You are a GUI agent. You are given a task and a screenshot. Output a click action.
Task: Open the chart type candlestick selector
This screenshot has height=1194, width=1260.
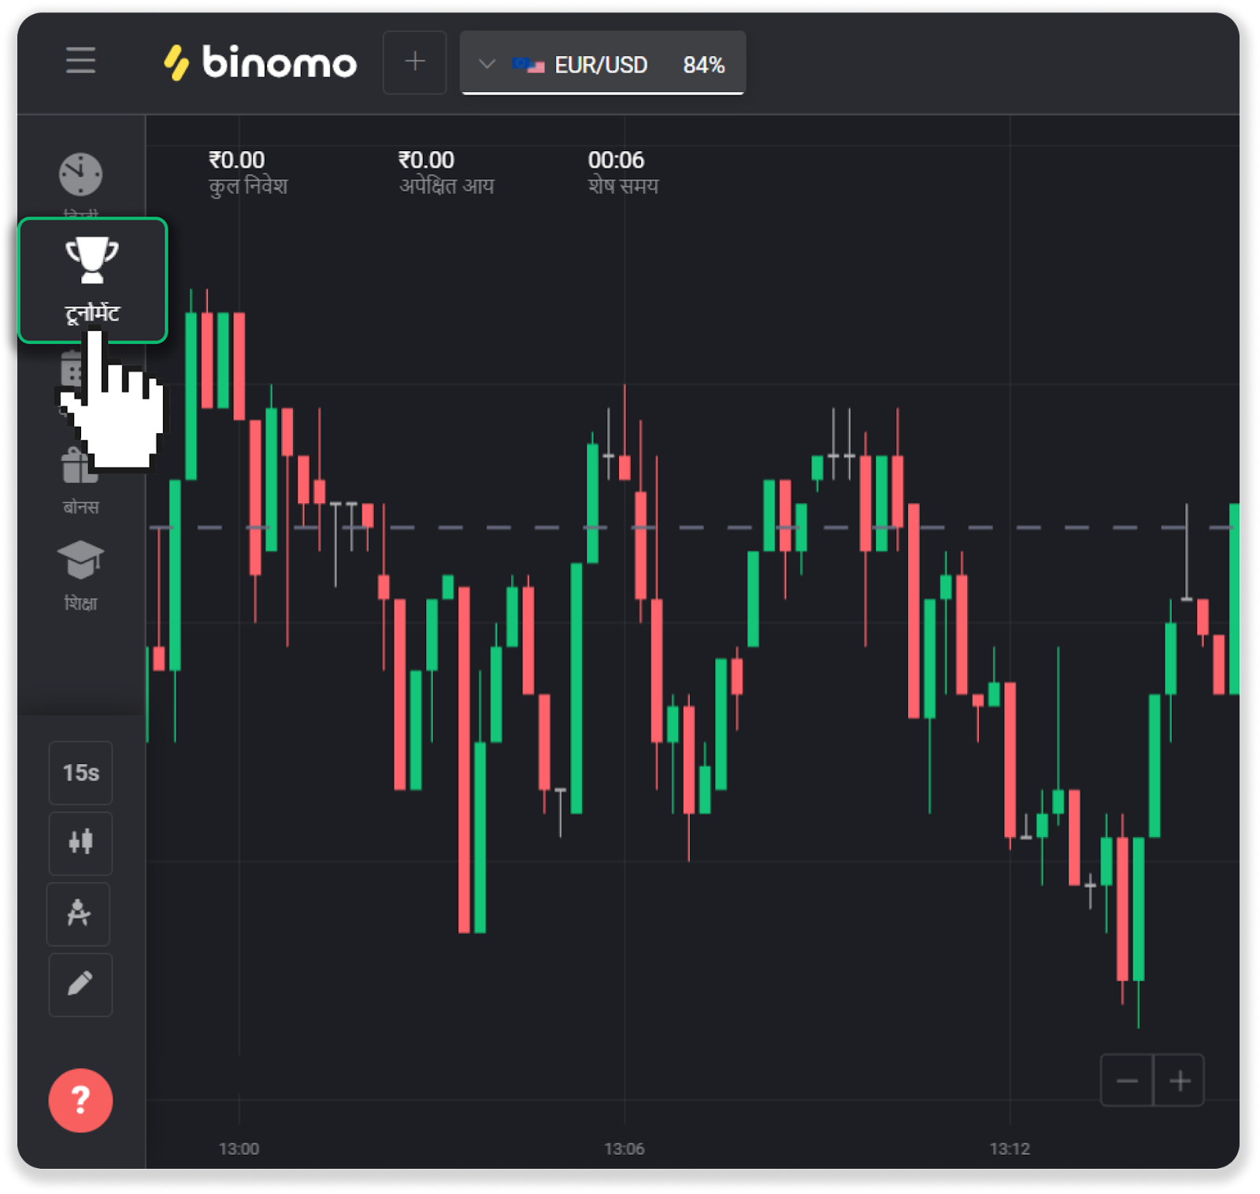80,842
